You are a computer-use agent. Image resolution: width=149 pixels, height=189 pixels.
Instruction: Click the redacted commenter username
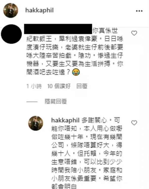pyautogui.click(x=58, y=29)
